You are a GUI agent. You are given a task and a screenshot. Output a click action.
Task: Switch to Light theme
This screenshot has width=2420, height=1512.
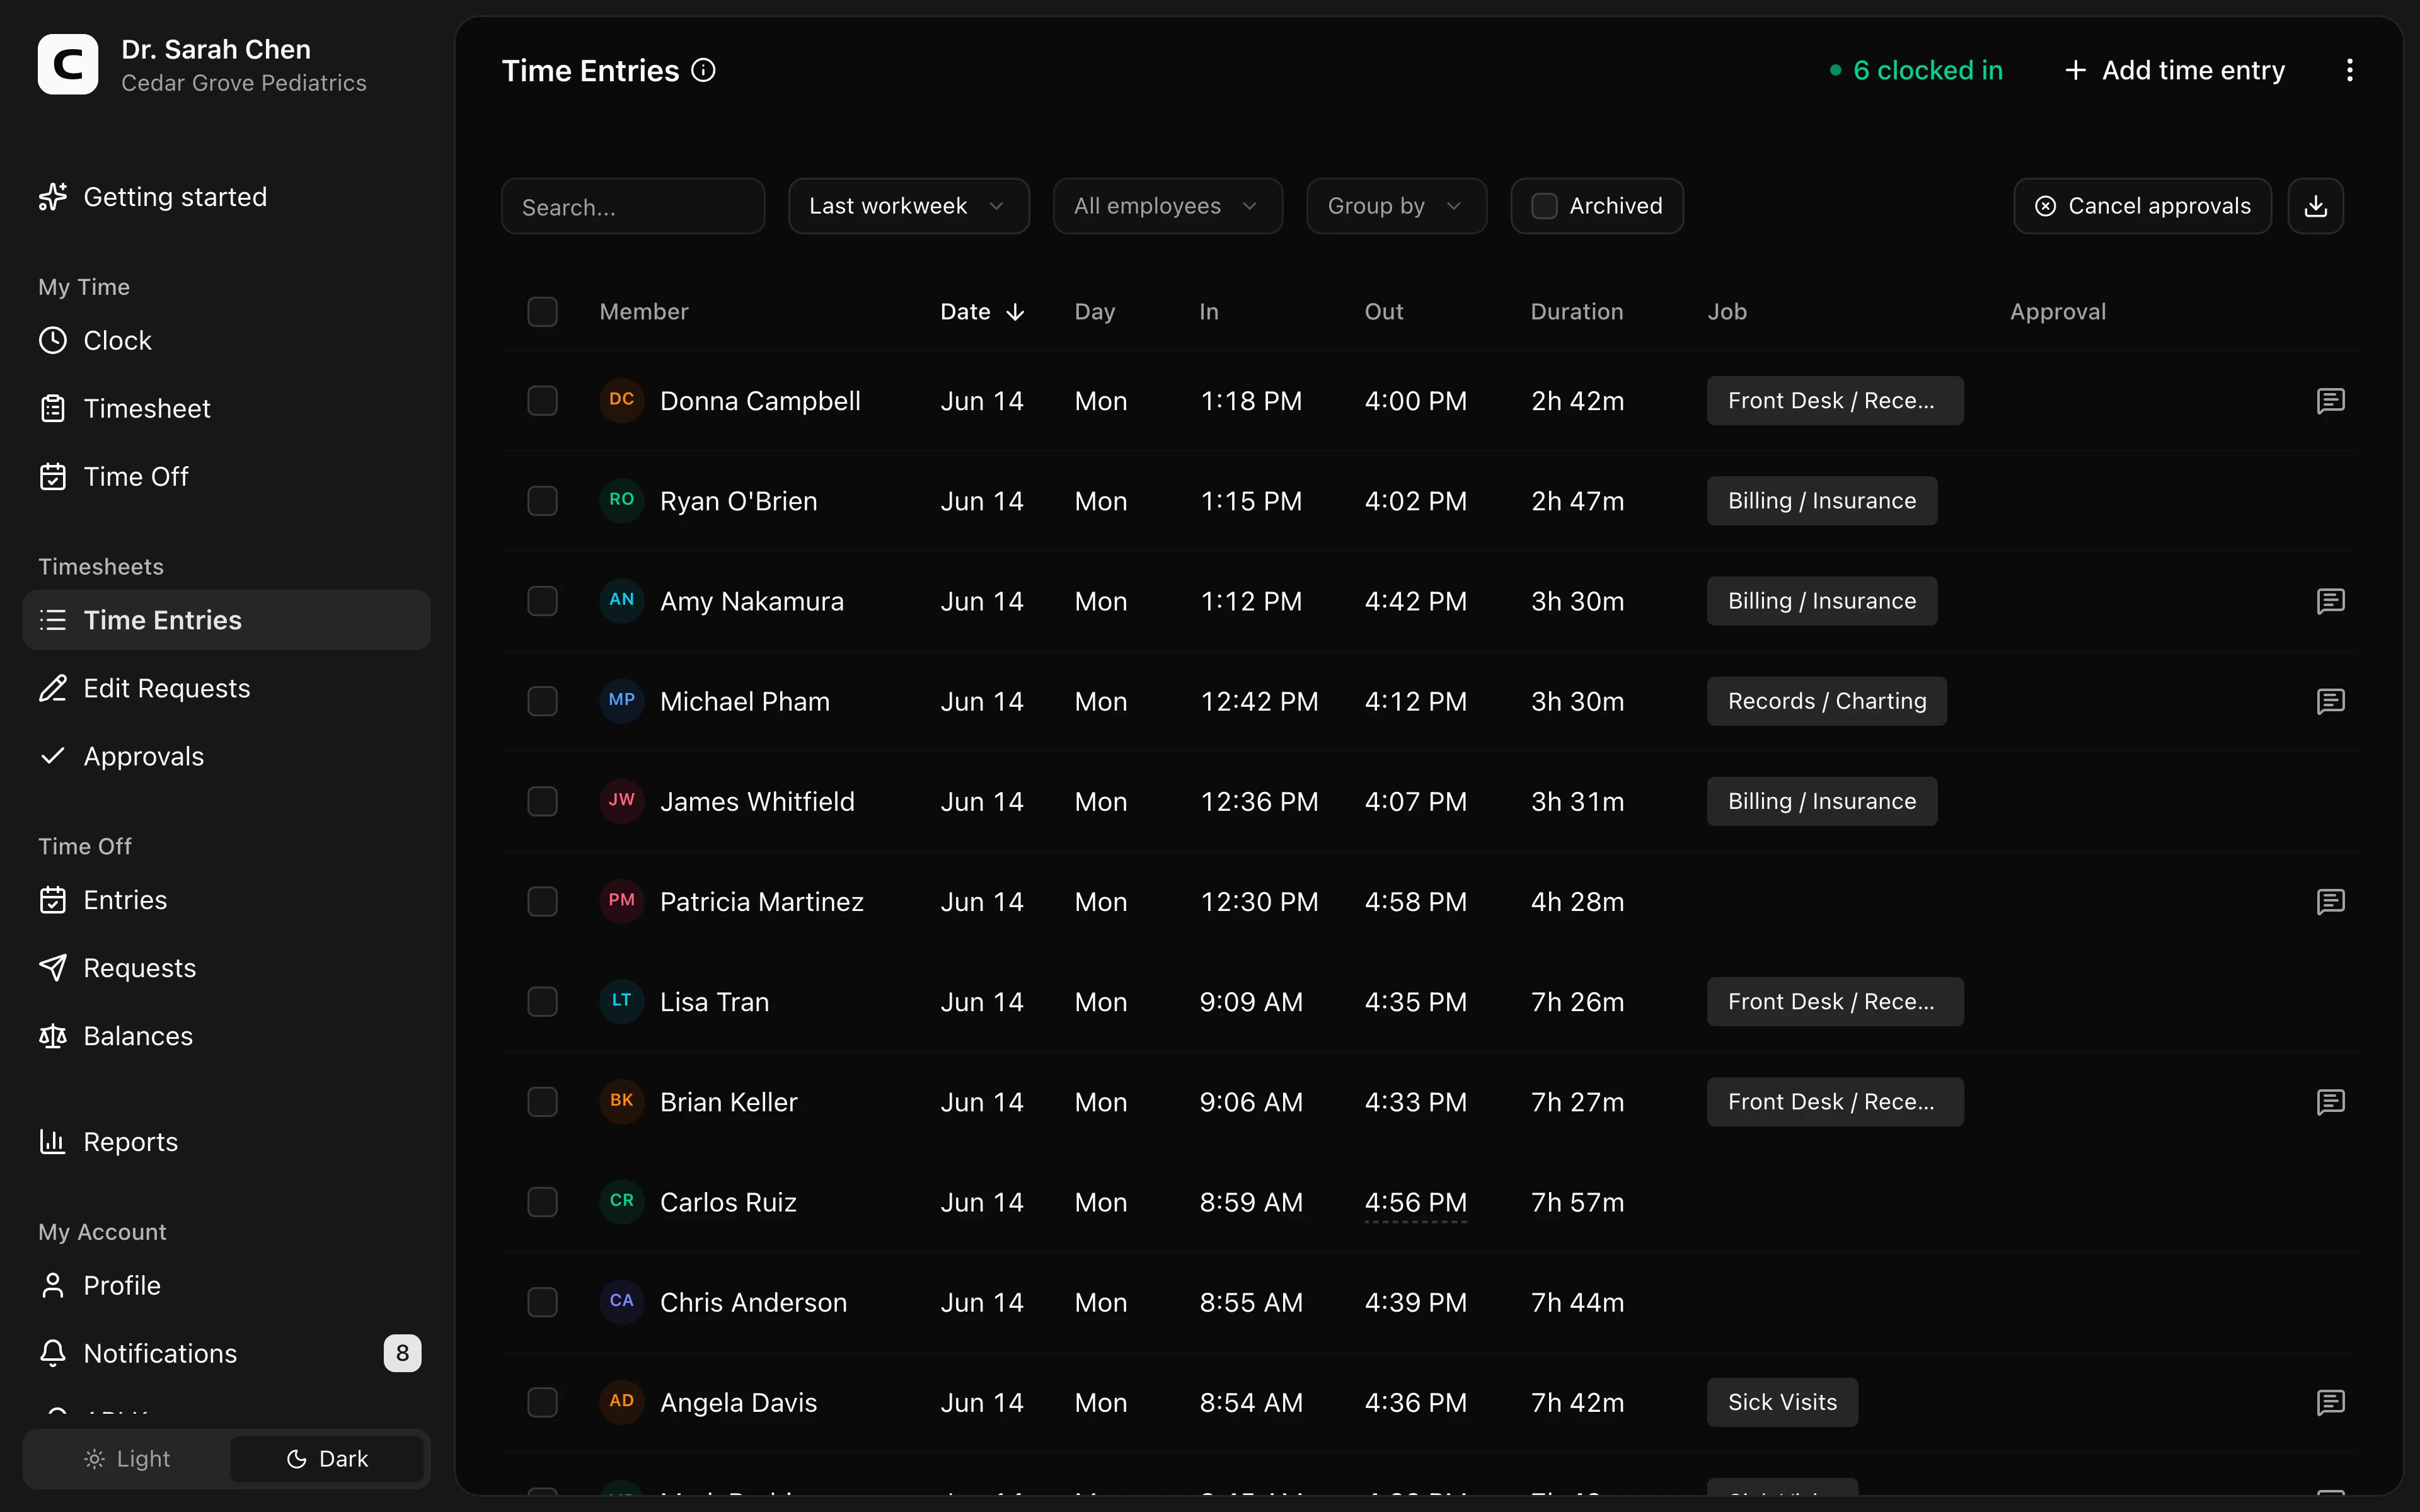[x=127, y=1459]
